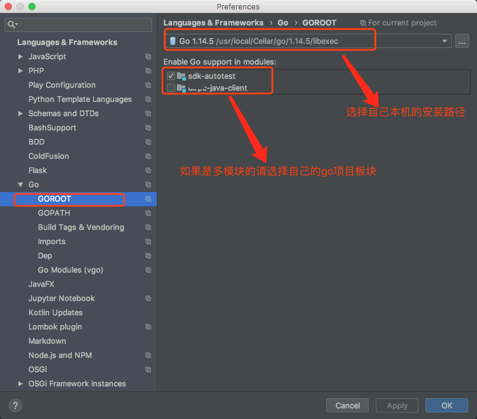Open help with the question mark button
The image size is (477, 419).
click(x=15, y=405)
